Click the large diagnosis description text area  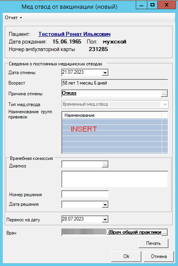click(115, 179)
